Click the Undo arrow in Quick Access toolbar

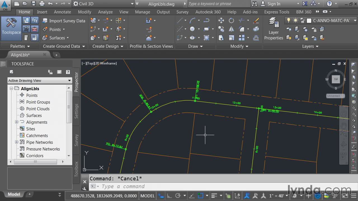coord(50,4)
